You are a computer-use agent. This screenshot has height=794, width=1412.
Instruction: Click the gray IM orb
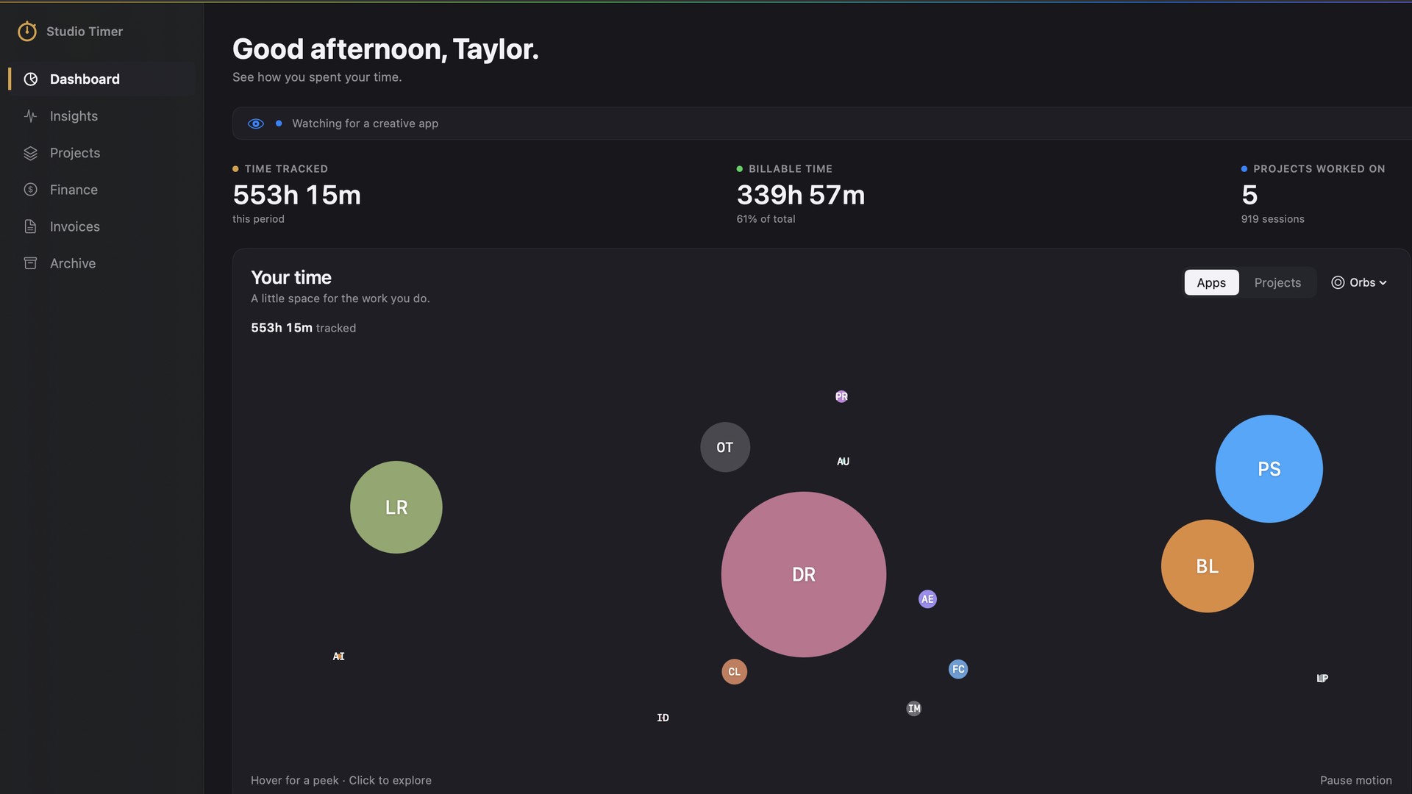[914, 709]
